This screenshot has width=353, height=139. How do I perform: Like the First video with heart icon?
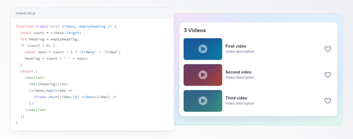click(x=327, y=49)
